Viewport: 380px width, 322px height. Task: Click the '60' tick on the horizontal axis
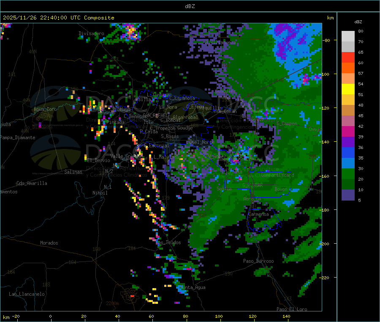coord(151,316)
